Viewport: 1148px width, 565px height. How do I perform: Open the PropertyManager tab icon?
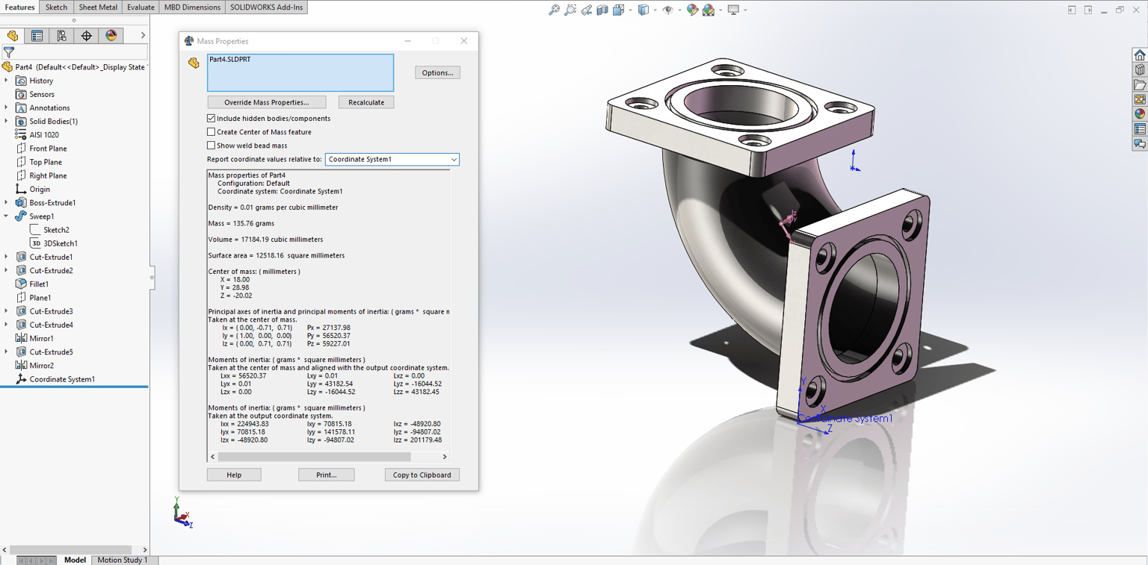37,35
